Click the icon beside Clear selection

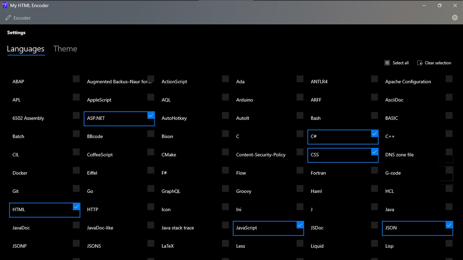[420, 62]
